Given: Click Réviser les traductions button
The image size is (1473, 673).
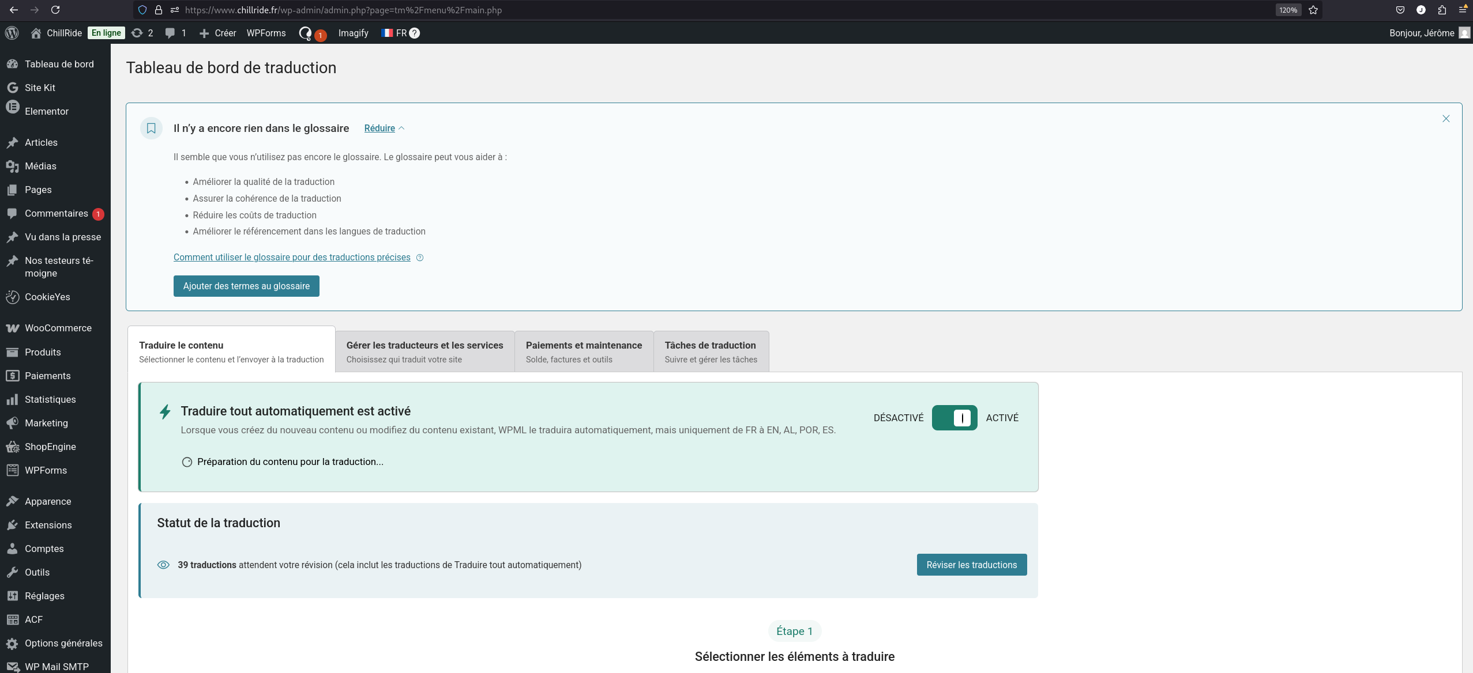Looking at the screenshot, I should (971, 565).
